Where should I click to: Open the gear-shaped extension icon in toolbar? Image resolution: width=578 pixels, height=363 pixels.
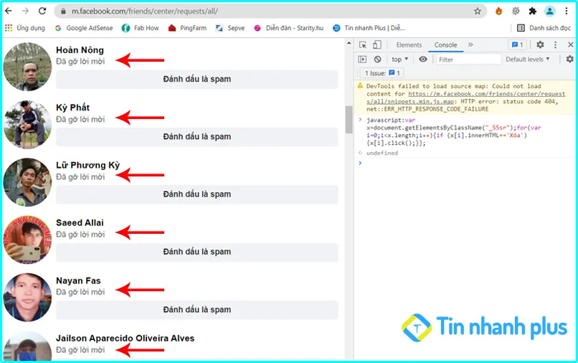(x=516, y=11)
